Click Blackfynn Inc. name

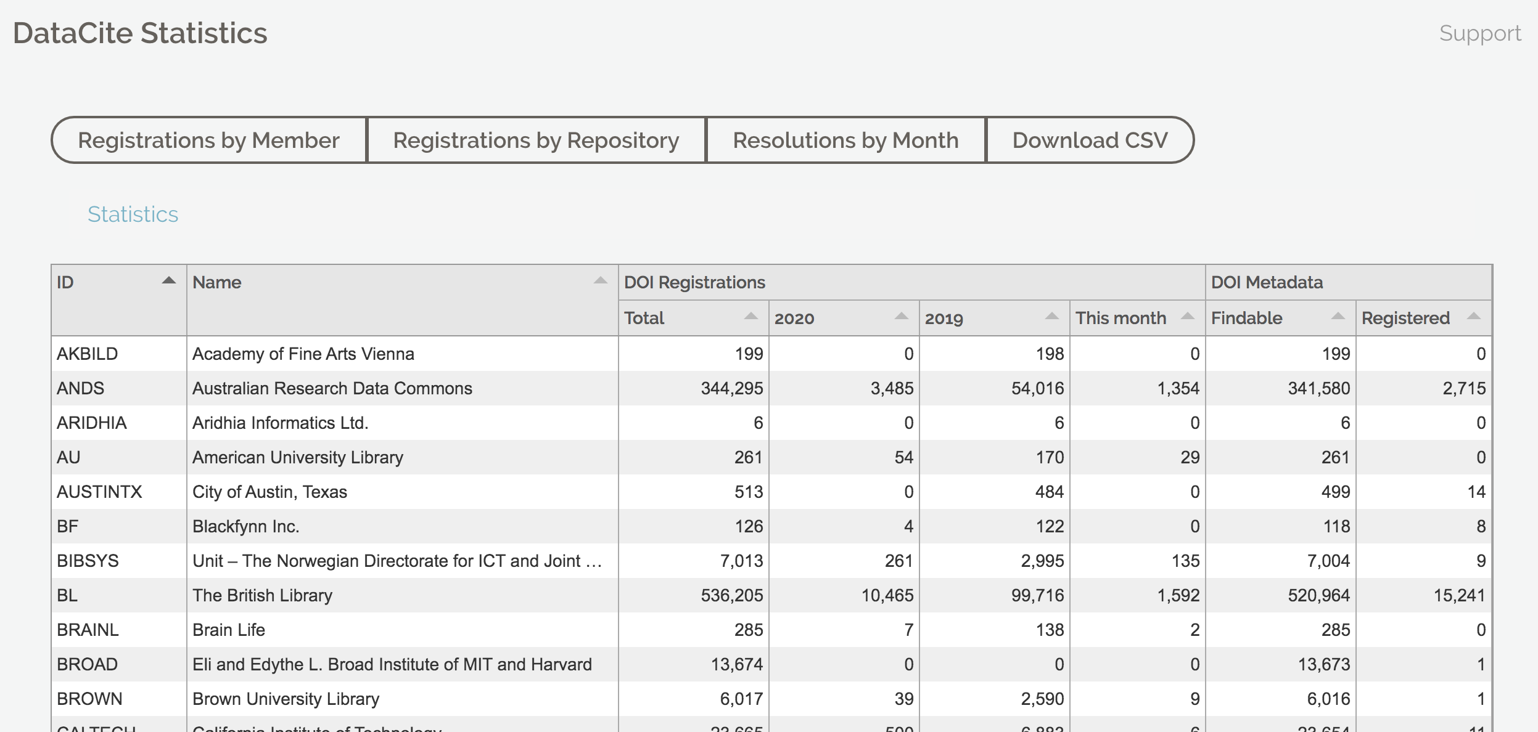[246, 526]
